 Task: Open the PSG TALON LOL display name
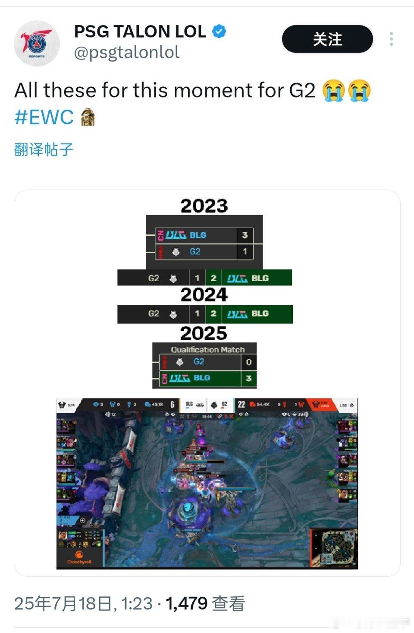(140, 32)
